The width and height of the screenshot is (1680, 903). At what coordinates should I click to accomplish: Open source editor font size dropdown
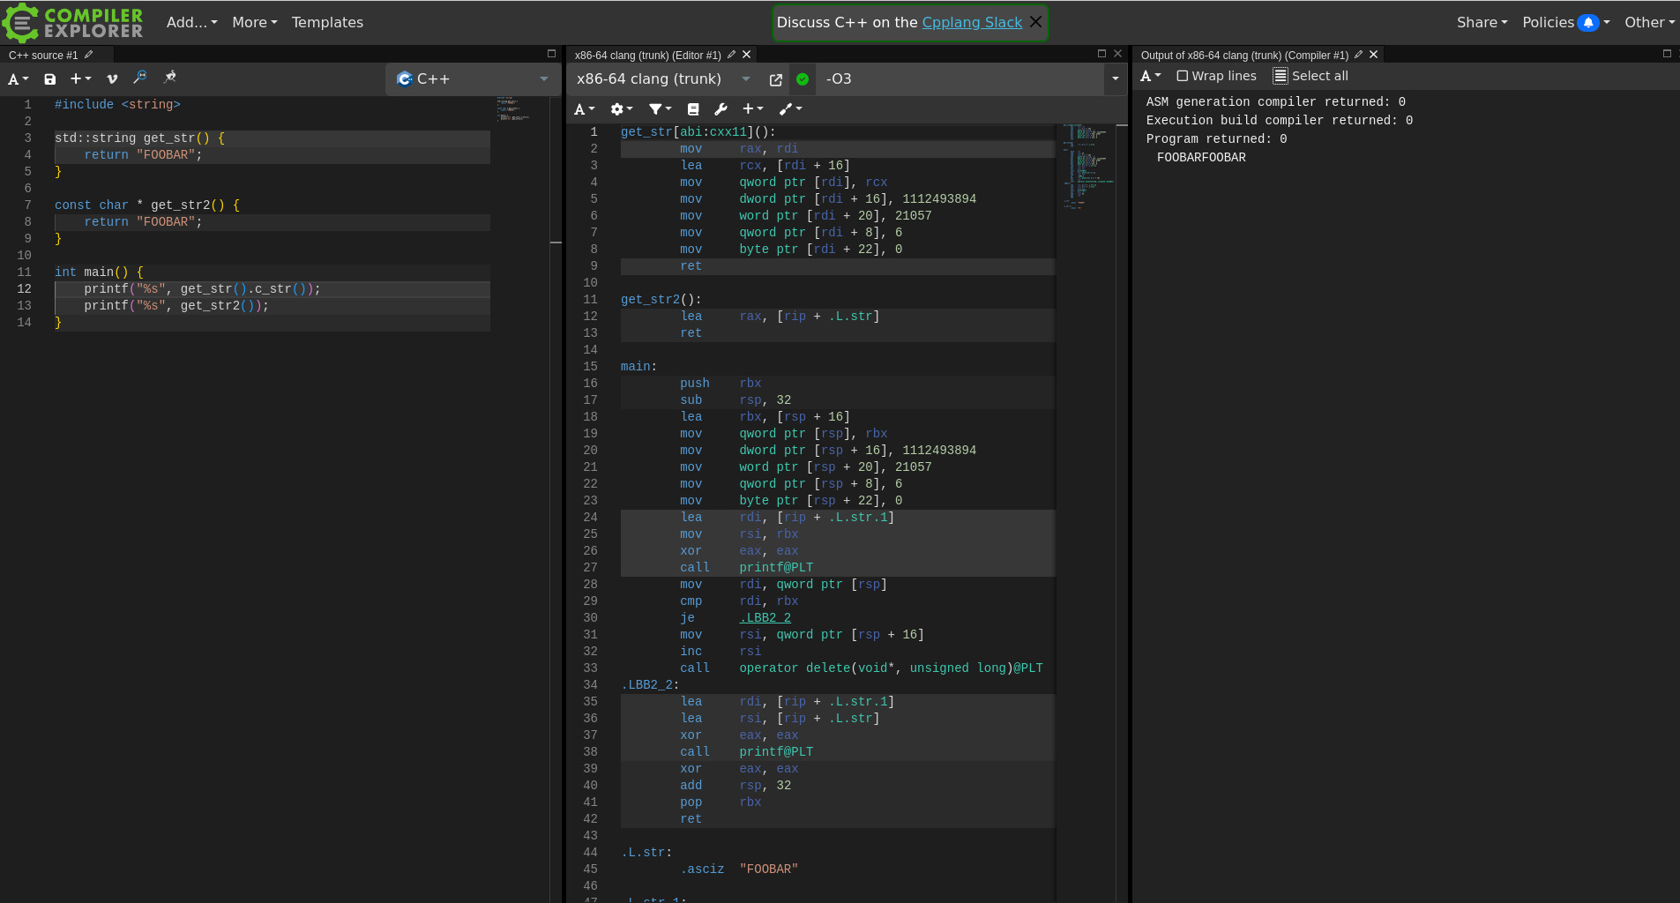(19, 79)
